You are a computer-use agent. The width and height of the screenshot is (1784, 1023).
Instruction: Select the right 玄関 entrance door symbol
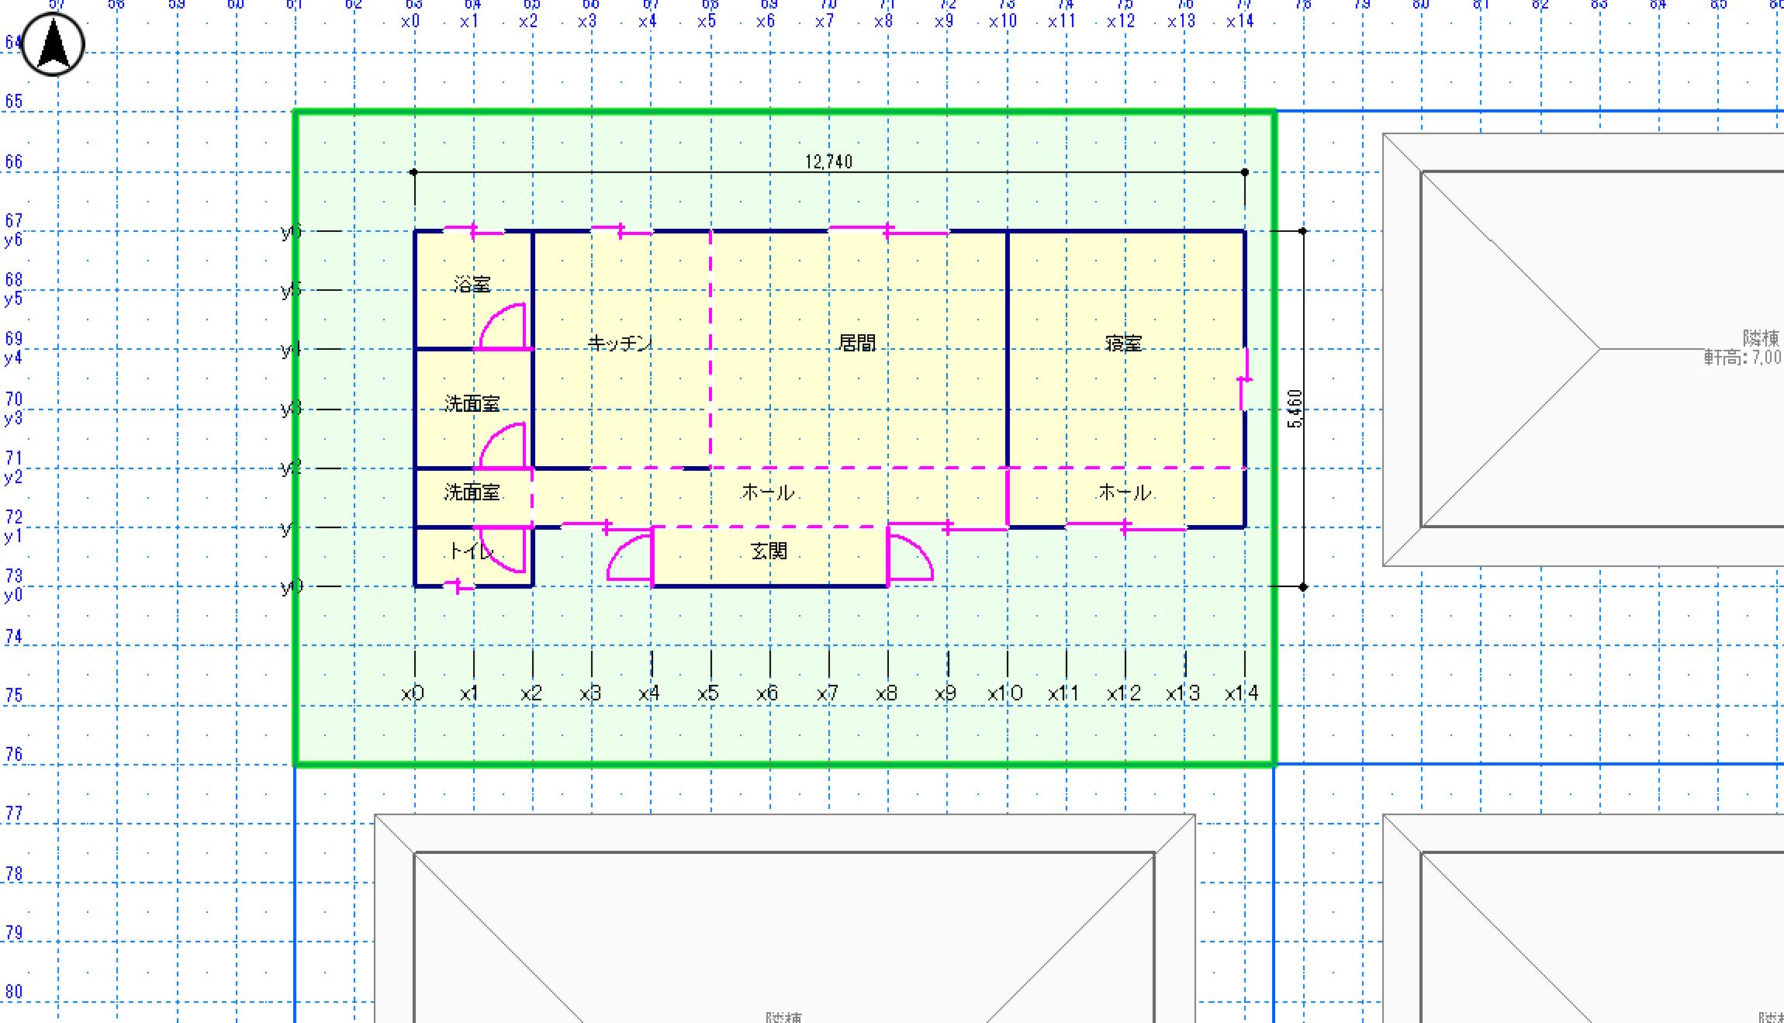[909, 558]
